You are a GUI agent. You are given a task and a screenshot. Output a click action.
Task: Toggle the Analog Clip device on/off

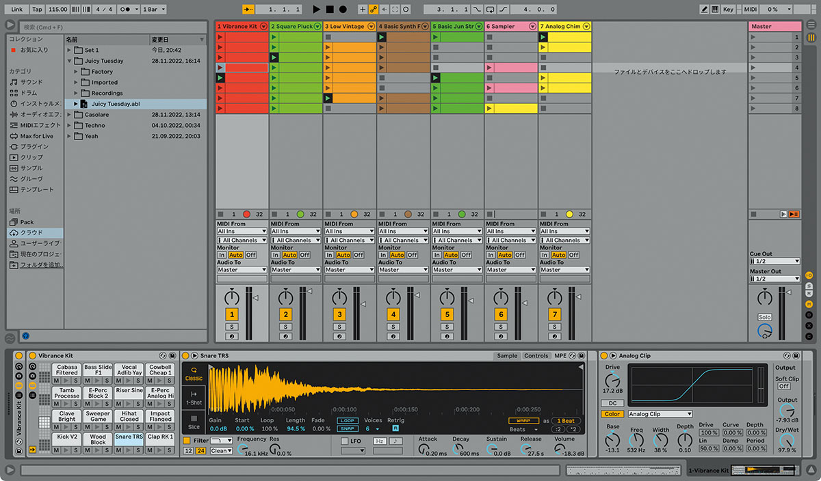pyautogui.click(x=603, y=356)
